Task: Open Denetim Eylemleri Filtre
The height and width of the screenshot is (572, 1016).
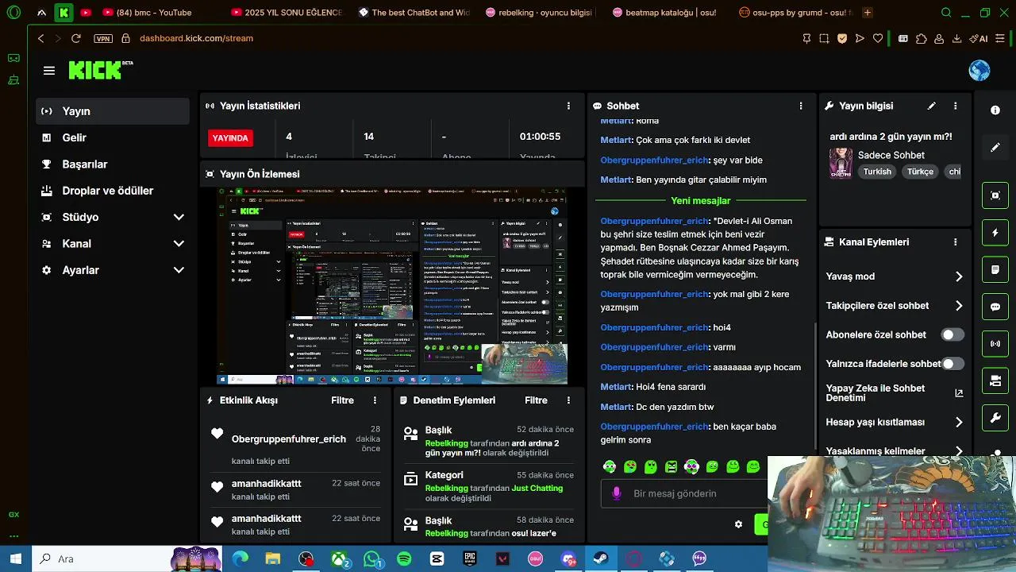Action: pyautogui.click(x=536, y=400)
